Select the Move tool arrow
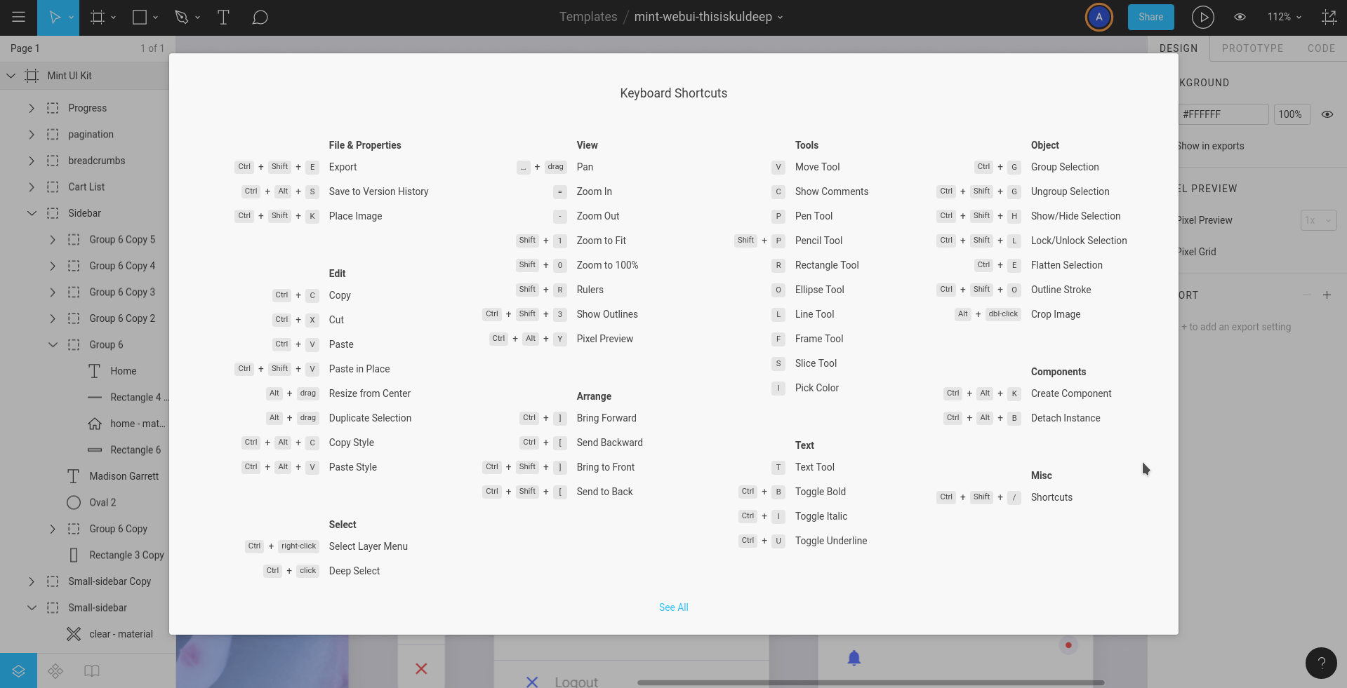The width and height of the screenshot is (1347, 688). click(54, 18)
